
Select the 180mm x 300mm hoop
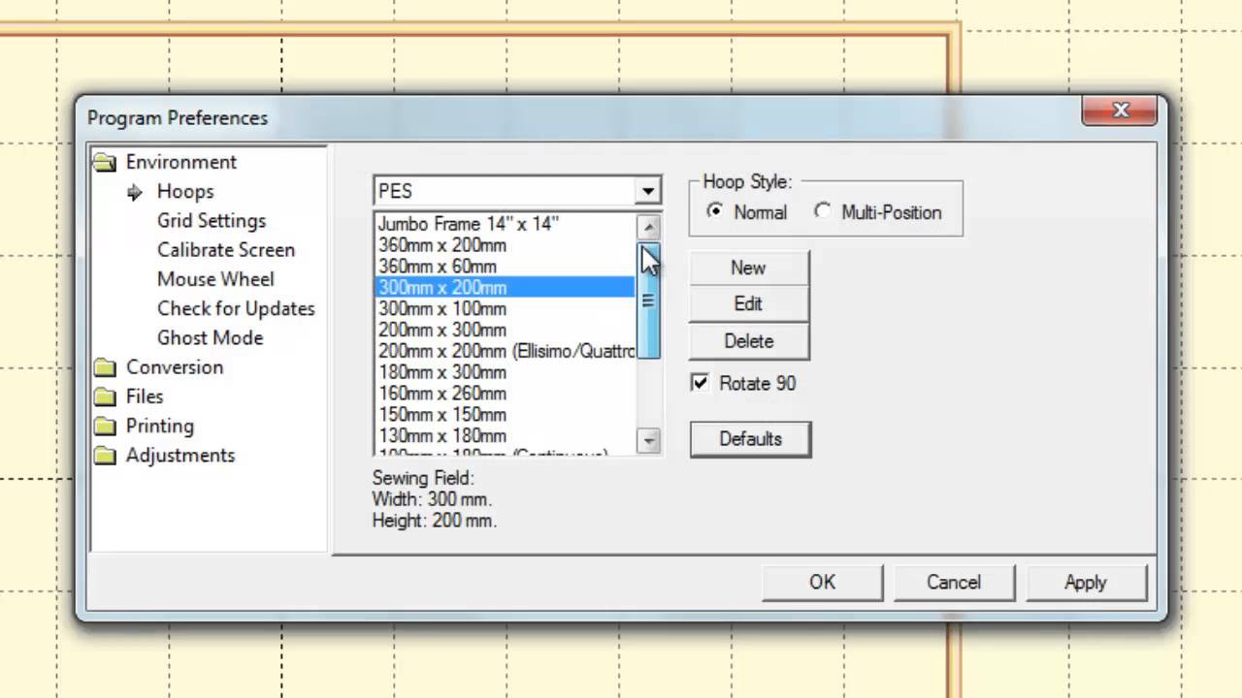coord(505,373)
